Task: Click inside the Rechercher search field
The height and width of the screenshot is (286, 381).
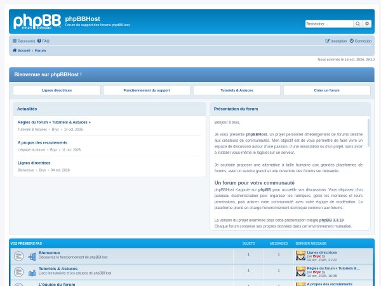Action: [329, 24]
